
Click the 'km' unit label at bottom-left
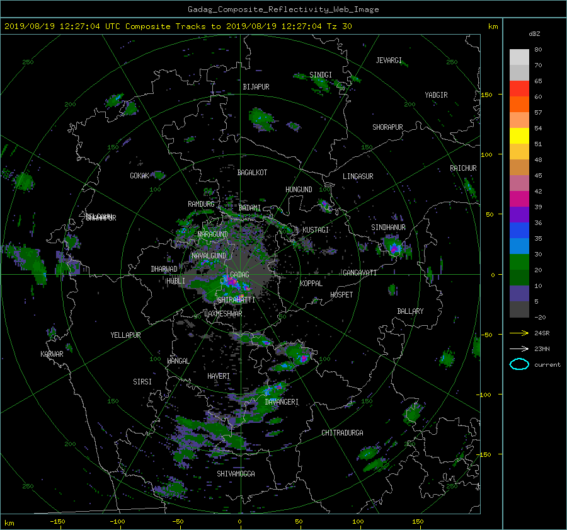click(x=9, y=523)
